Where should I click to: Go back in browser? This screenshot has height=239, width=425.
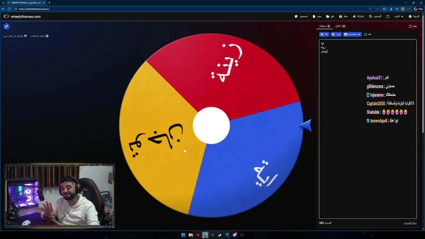(3, 9)
